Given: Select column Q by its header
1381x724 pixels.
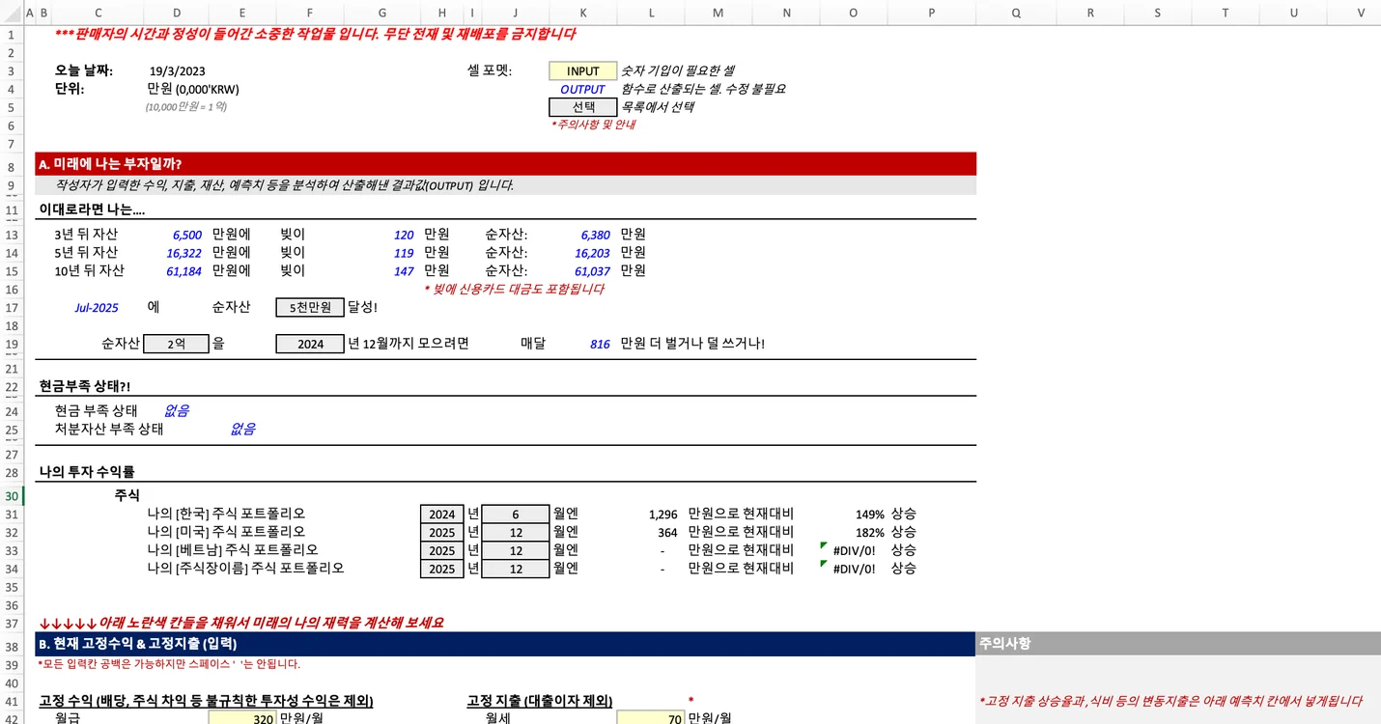Looking at the screenshot, I should point(1016,13).
